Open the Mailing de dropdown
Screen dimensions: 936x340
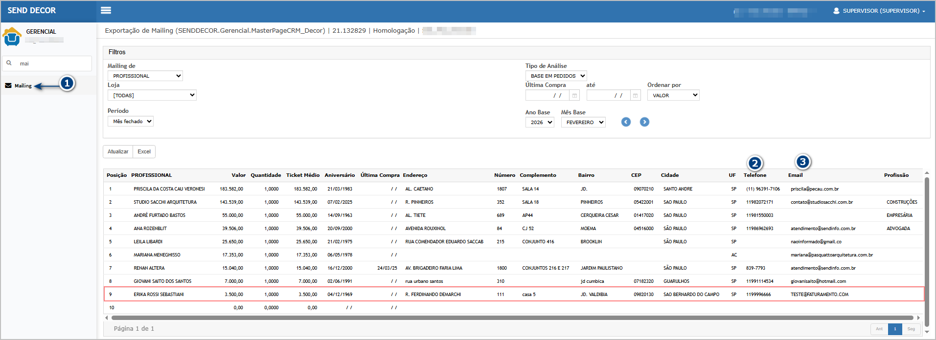tap(145, 76)
